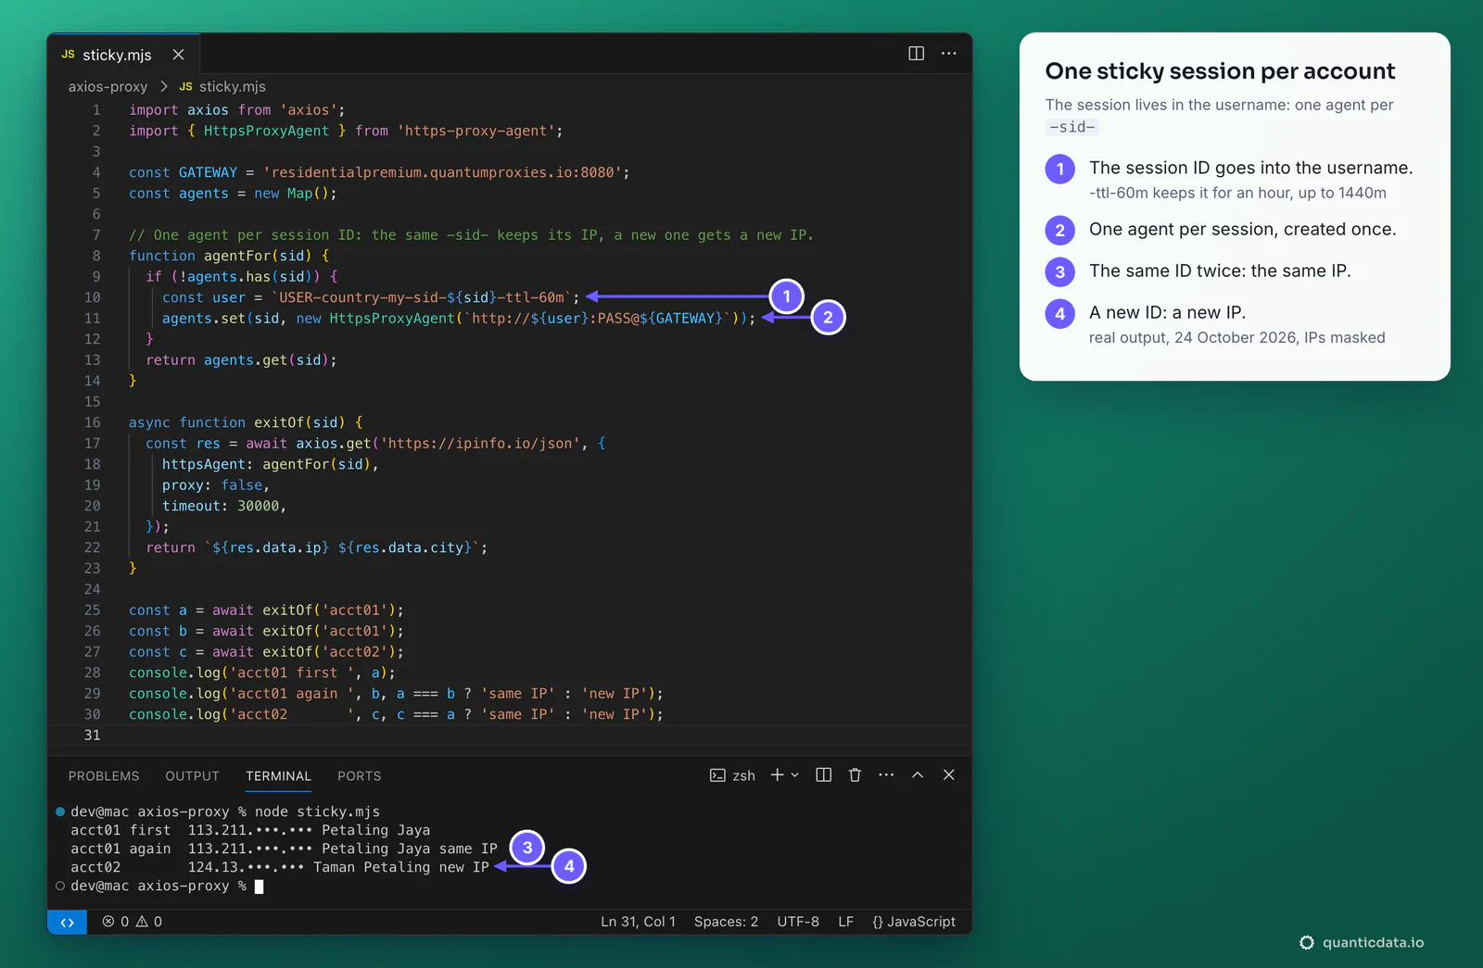
Task: Click 'real output, 24 October 2026, IPs masked'
Action: pyautogui.click(x=1236, y=337)
